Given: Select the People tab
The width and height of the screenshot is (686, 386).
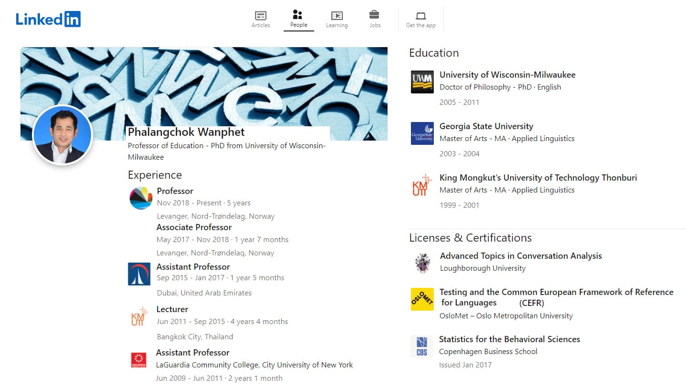Looking at the screenshot, I should [298, 19].
